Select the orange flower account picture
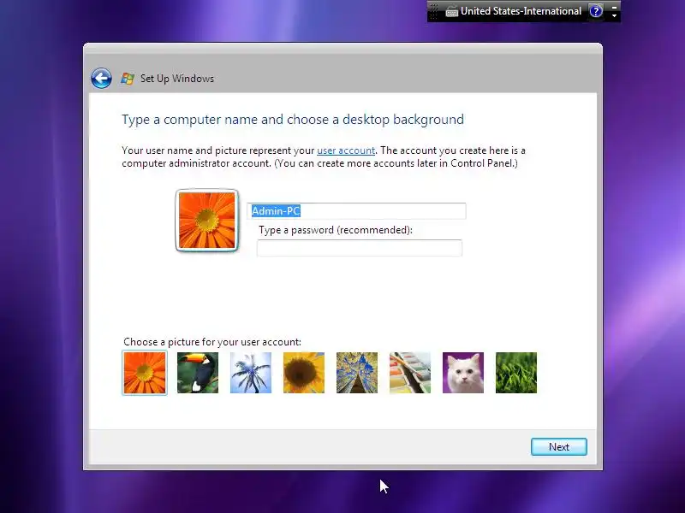685x513 pixels. 145,373
